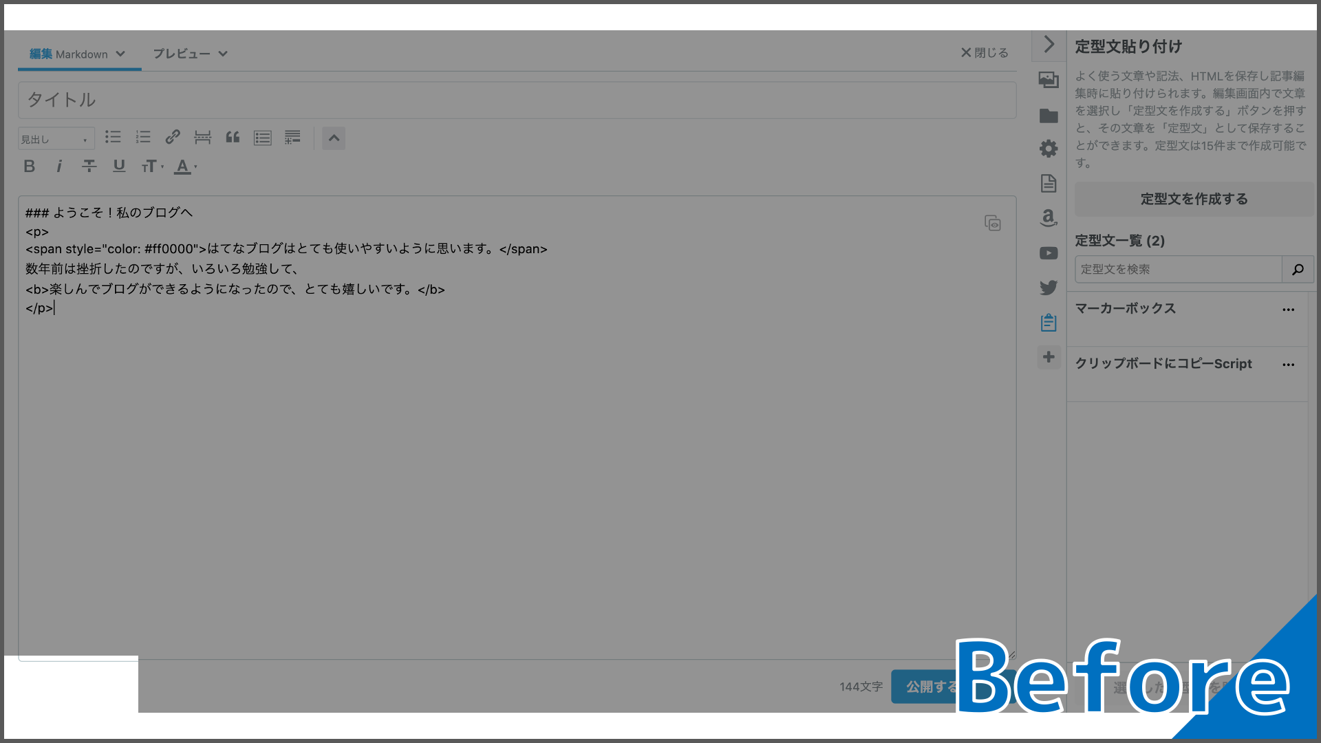
Task: Insert a table of contents
Action: [x=262, y=138]
